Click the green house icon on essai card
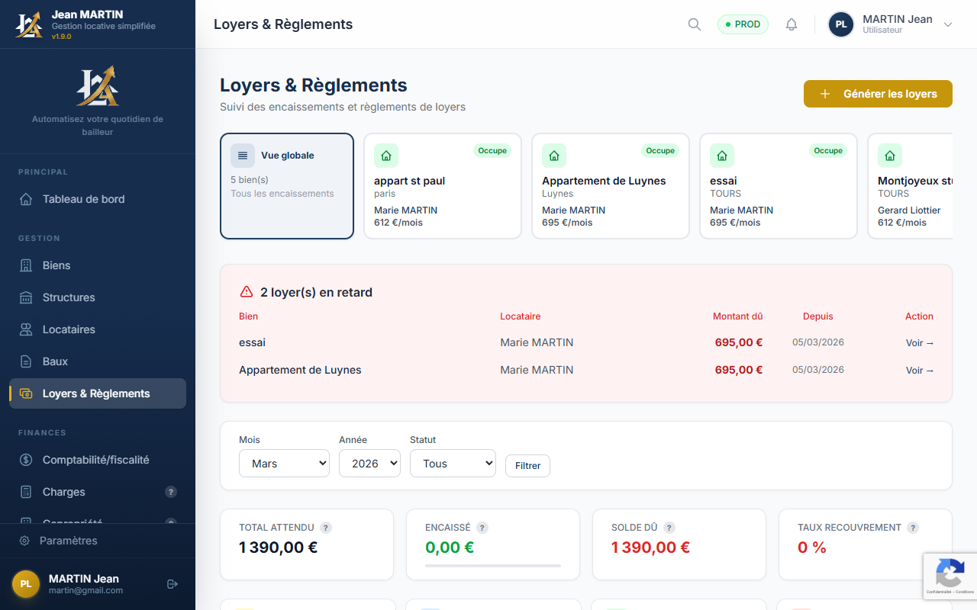This screenshot has height=610, width=977. pos(721,155)
